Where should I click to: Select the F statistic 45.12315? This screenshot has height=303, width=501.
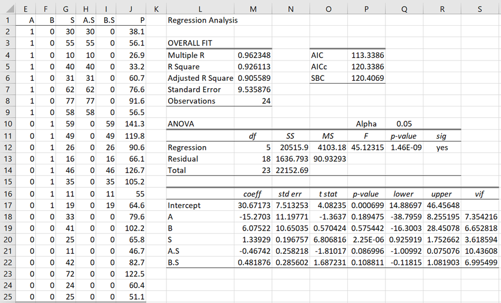367,147
